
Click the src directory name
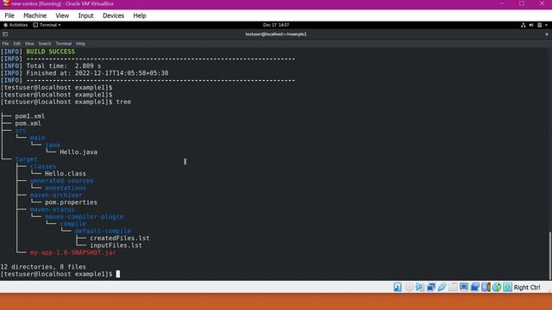click(21, 130)
